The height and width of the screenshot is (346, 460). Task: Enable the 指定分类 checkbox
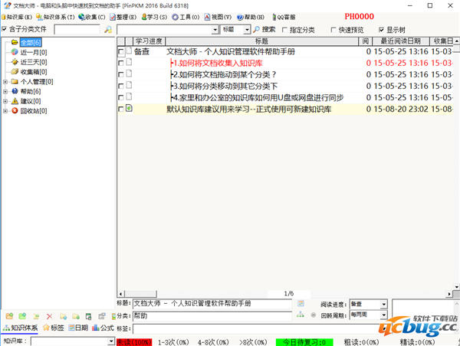click(x=286, y=30)
